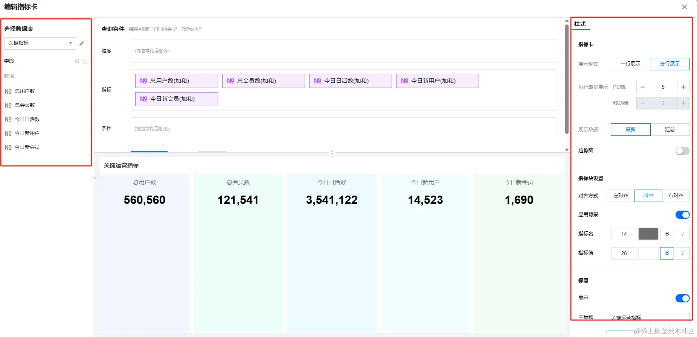Image resolution: width=697 pixels, height=337 pixels.
Task: Select 最新 for 展示数据
Action: pyautogui.click(x=630, y=129)
